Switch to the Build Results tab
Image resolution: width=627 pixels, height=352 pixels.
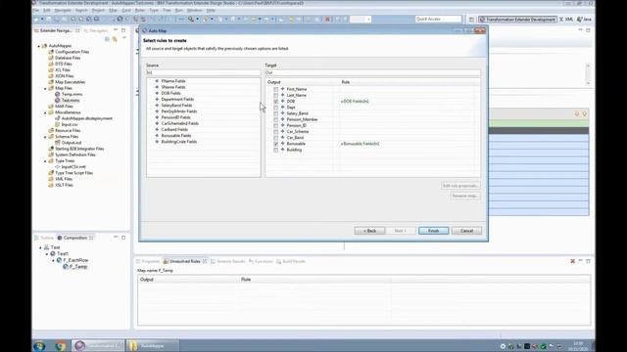(291, 261)
